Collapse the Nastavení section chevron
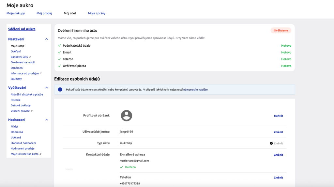This screenshot has height=187, width=334. coord(47,39)
